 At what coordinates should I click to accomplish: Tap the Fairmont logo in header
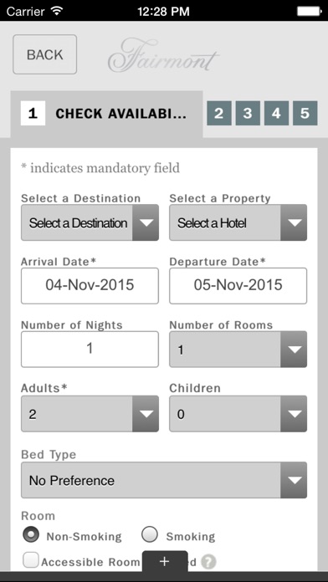(x=163, y=55)
